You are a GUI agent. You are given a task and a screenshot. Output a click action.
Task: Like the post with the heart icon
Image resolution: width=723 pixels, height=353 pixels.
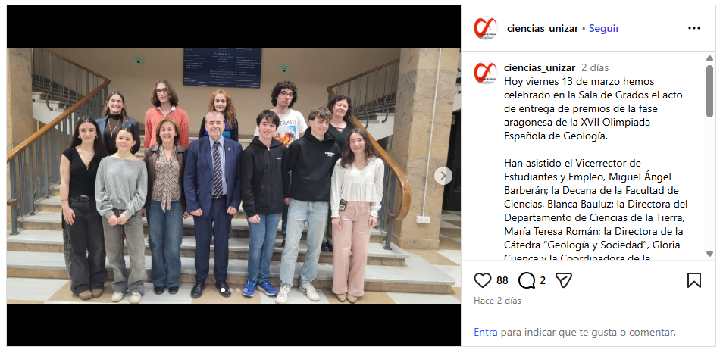coord(483,280)
